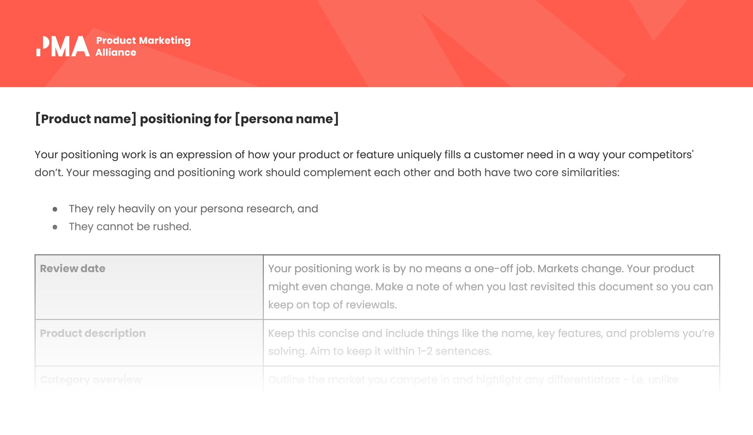Viewport: 753px width, 435px height.
Task: Click the '[Product name]' placeholder in the title
Action: (85, 119)
